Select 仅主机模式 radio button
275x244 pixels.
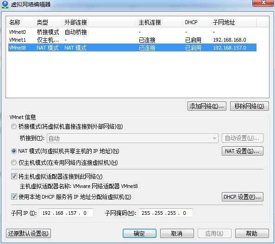[14, 163]
